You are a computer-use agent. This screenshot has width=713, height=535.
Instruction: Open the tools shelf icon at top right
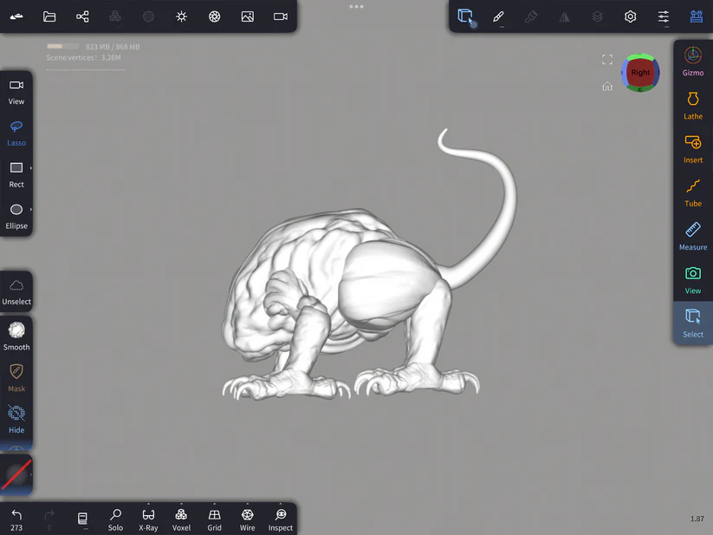pos(697,16)
